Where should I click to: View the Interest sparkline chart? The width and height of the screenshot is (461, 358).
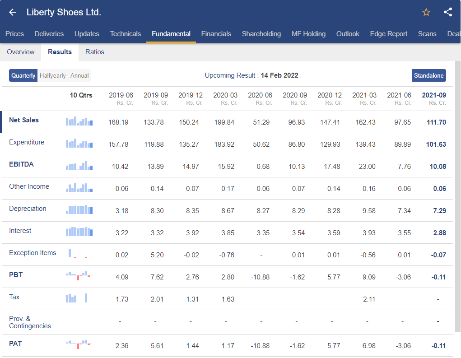coord(79,231)
